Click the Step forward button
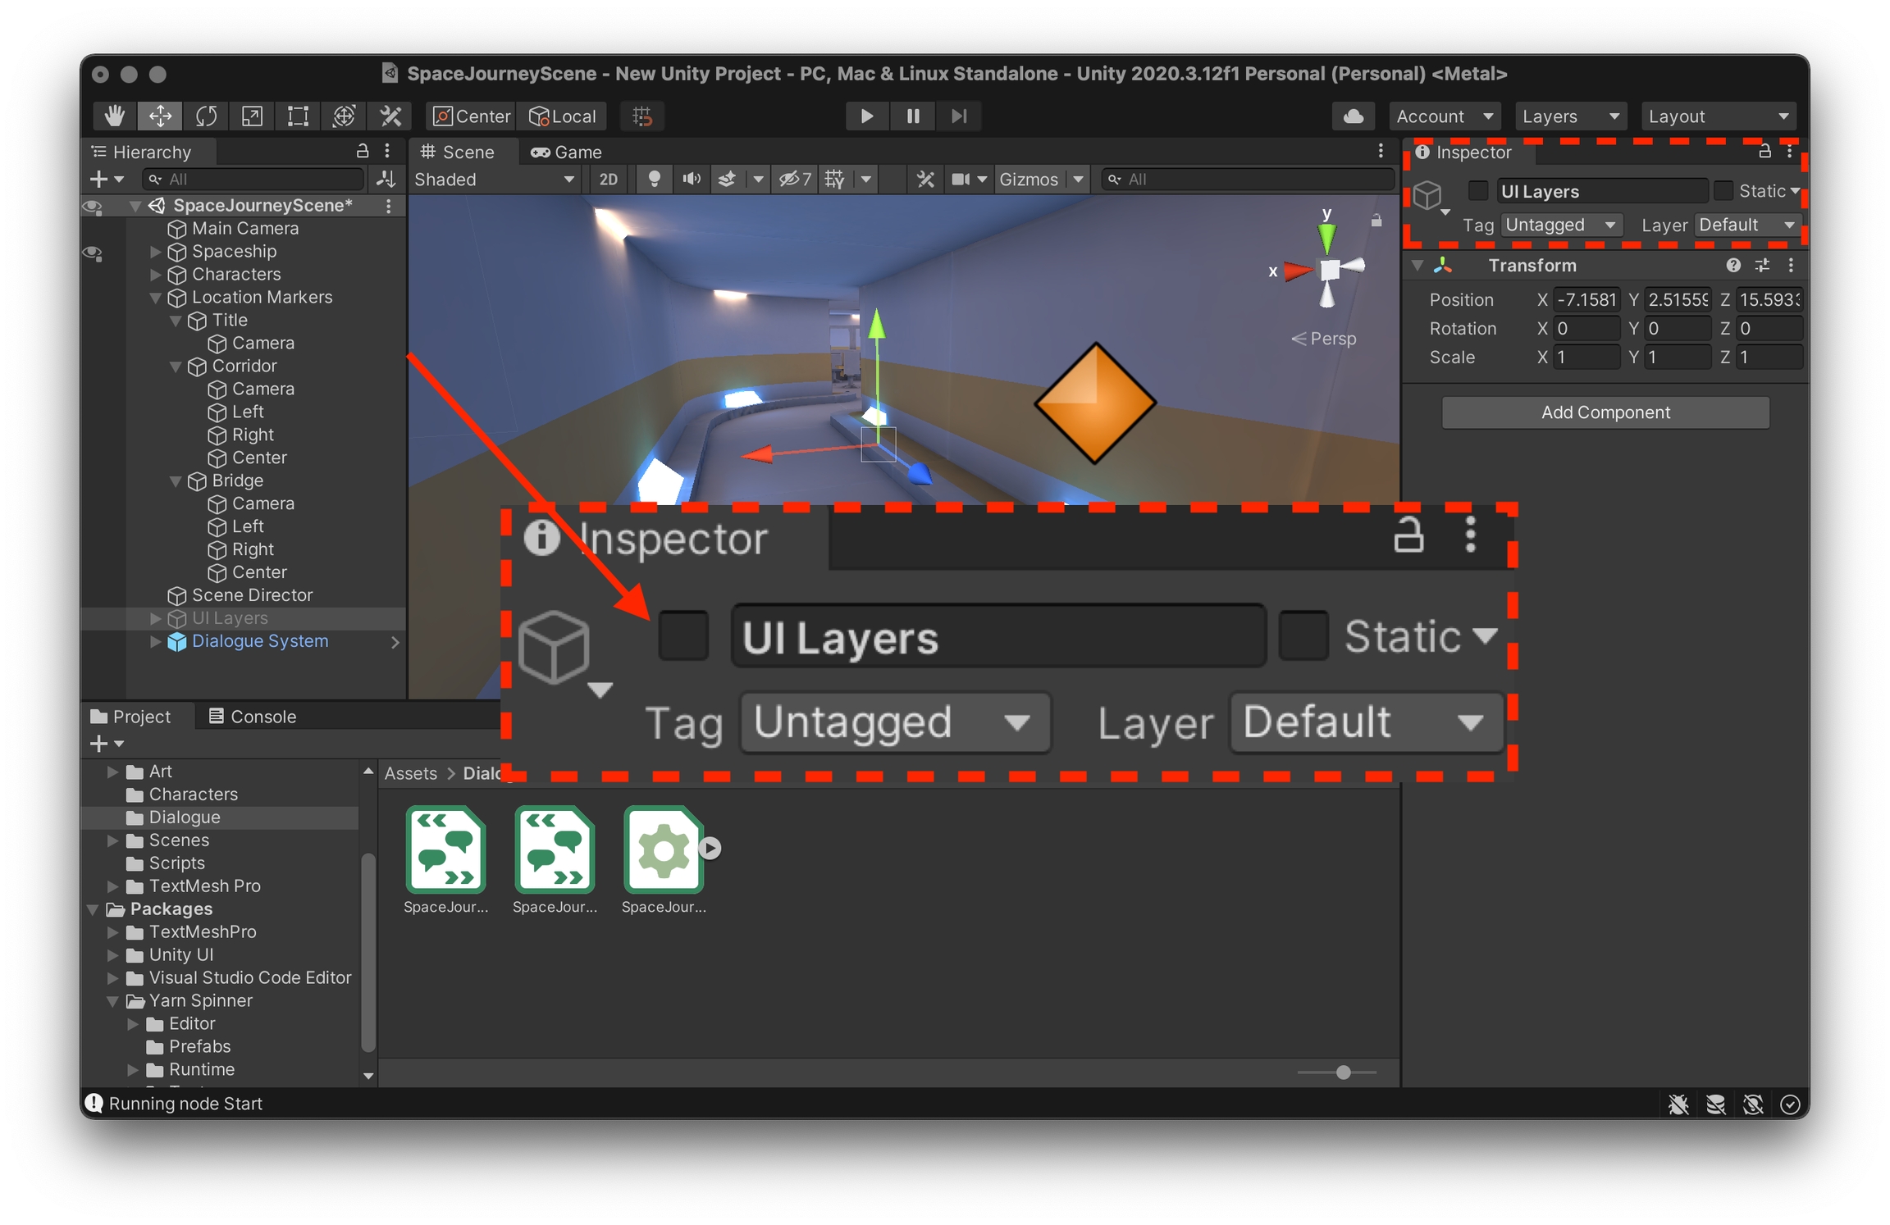 [958, 116]
